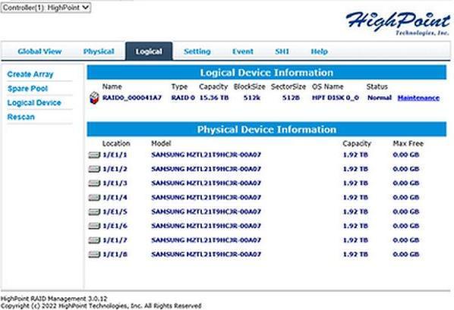Click location 1/E1/7
The width and height of the screenshot is (454, 310).
tap(115, 240)
